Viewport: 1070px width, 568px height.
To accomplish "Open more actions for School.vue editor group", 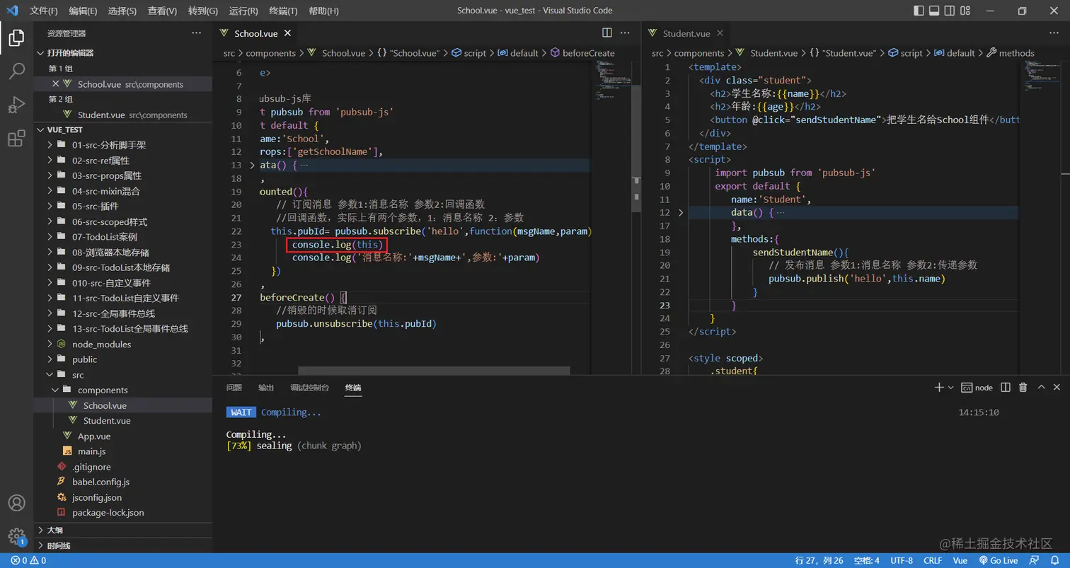I will [625, 33].
